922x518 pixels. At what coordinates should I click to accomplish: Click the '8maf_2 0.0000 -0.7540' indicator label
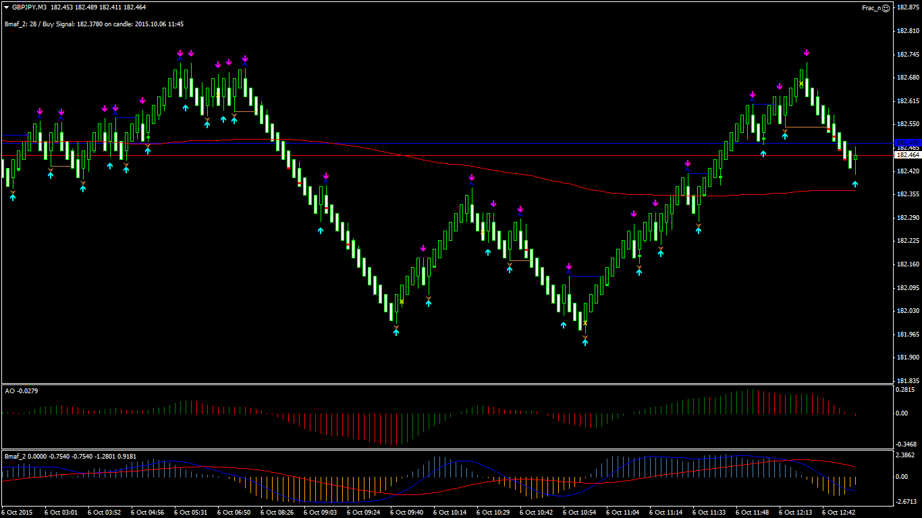[70, 456]
